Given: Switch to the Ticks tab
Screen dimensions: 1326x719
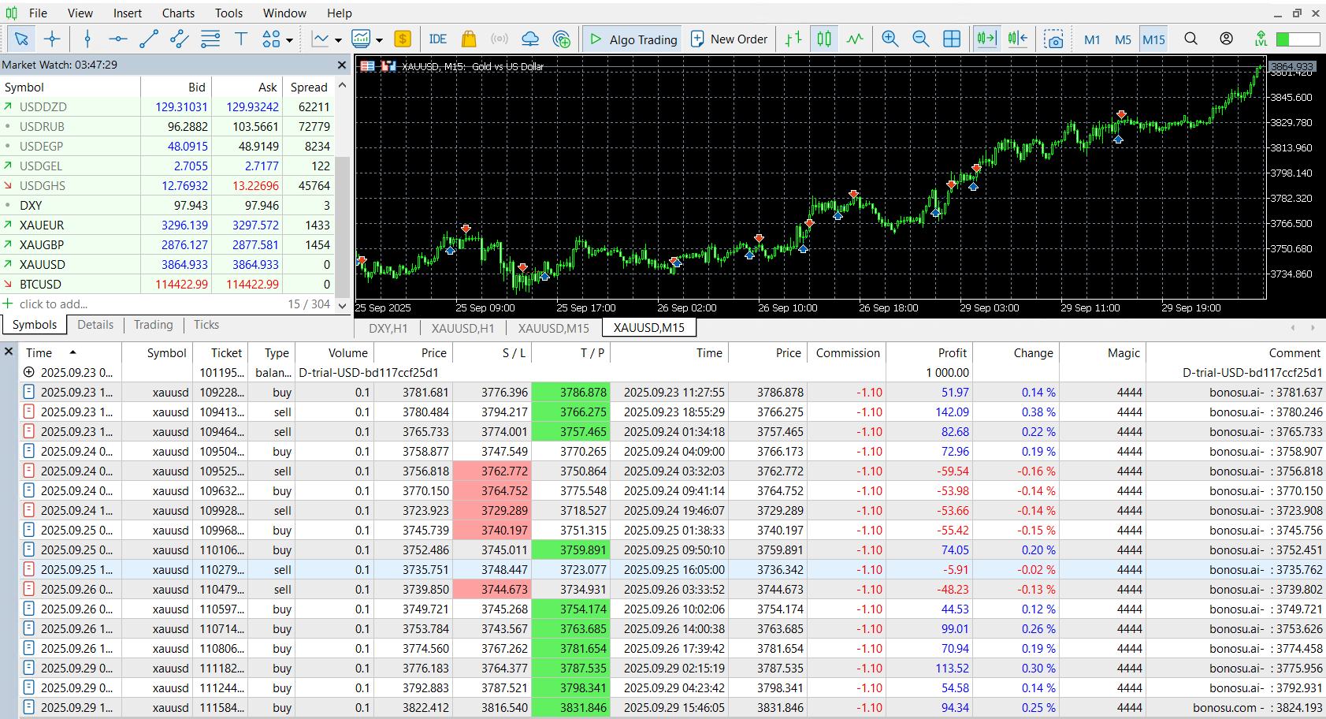Looking at the screenshot, I should (x=206, y=325).
